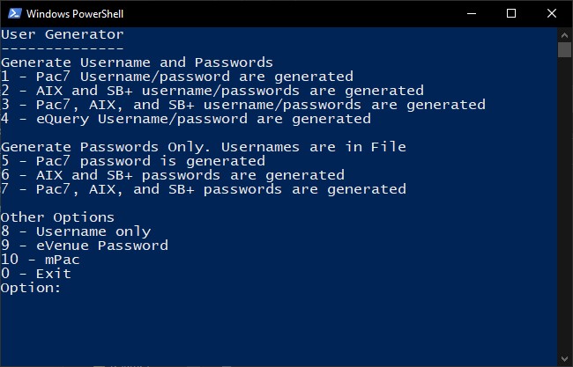Click the vertical scrollbar thumb
Viewport: 573px width, 367px height.
[x=564, y=49]
